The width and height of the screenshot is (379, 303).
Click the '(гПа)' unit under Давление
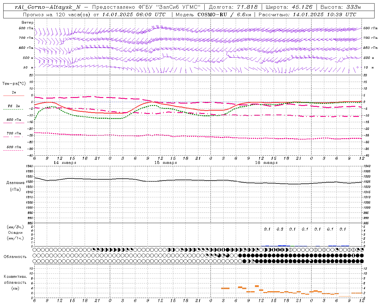click(15, 189)
